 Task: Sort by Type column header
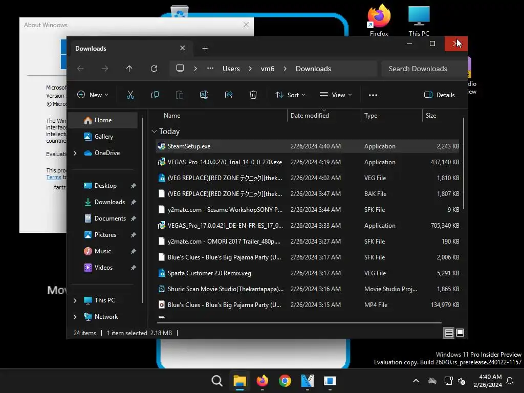[x=370, y=116]
